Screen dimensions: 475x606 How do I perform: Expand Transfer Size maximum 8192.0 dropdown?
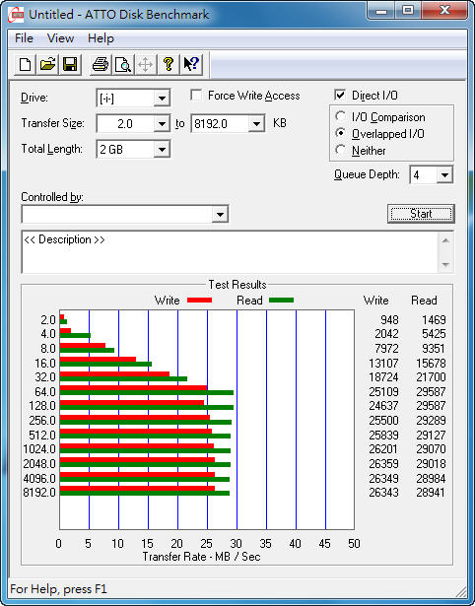click(x=256, y=124)
